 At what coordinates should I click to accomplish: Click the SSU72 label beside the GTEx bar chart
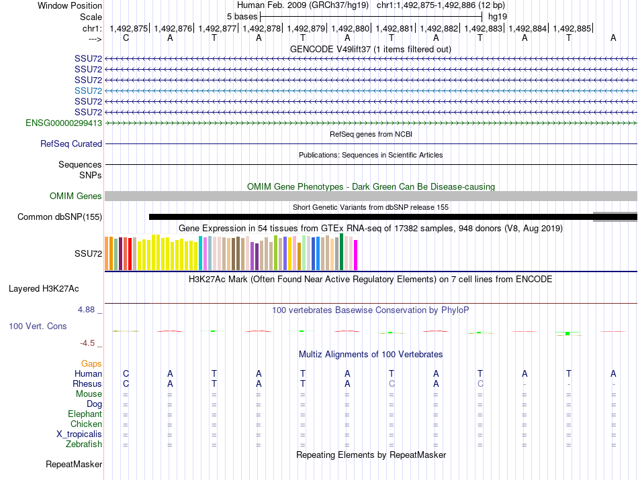tap(88, 254)
